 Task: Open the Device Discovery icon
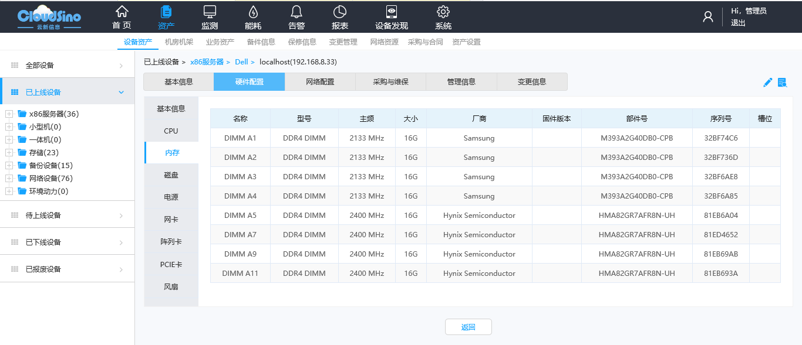pyautogui.click(x=391, y=12)
